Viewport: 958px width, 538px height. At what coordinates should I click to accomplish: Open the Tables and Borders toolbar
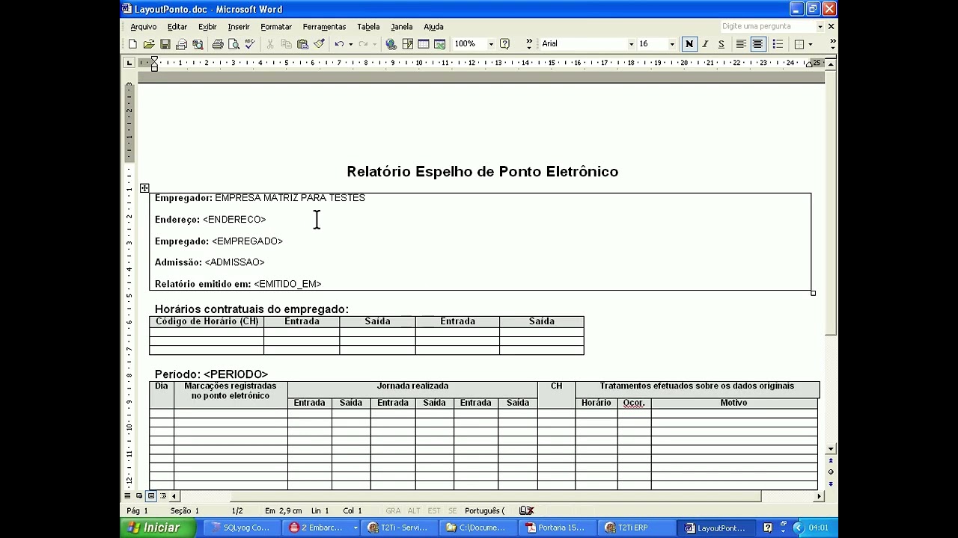coord(407,44)
